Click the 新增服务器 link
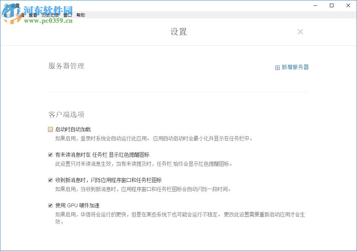This screenshot has width=357, height=251. point(294,67)
